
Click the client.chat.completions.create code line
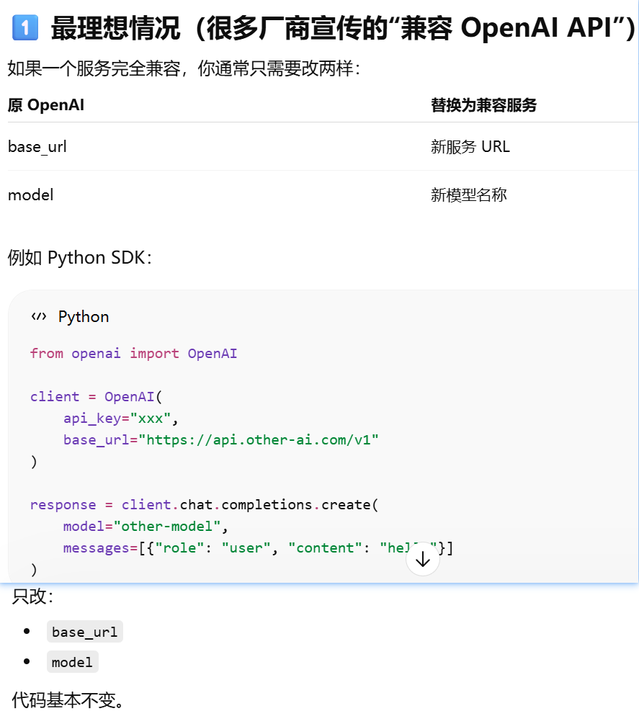204,505
